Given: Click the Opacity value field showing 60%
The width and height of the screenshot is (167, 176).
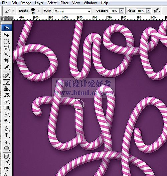Looking at the screenshot, I should click(x=114, y=11).
